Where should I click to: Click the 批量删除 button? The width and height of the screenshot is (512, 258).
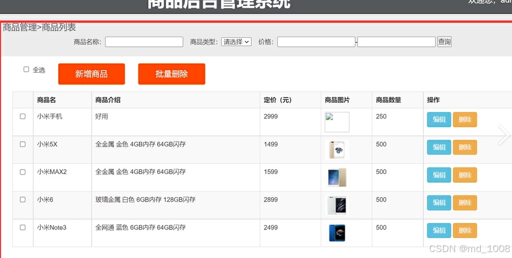click(171, 74)
